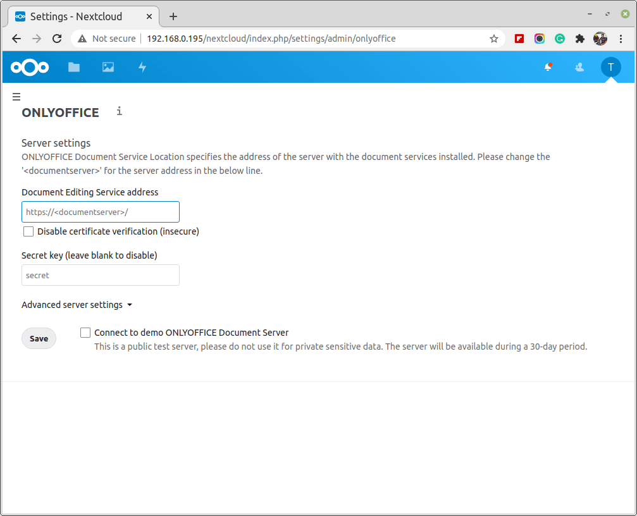
Task: Open the Photos app icon
Action: [x=108, y=67]
